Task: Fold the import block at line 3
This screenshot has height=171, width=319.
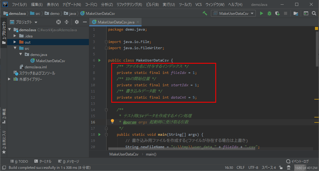Action: 106,42
